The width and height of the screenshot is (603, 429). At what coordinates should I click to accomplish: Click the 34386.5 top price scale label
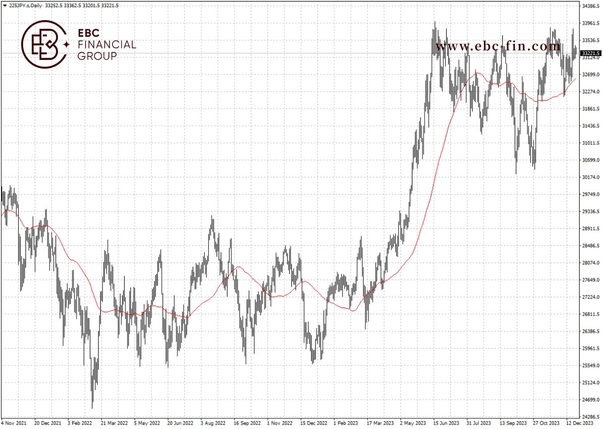pyautogui.click(x=591, y=6)
